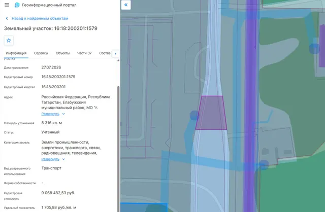The width and height of the screenshot is (325, 212).
Task: Switch to the Сервисы tab
Action: point(41,53)
